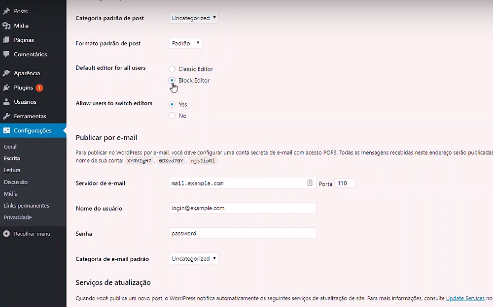Choose Yes for allowing editor switching
The image size is (493, 307).
[x=172, y=104]
